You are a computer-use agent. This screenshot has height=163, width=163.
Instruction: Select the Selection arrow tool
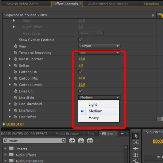[136, 136]
